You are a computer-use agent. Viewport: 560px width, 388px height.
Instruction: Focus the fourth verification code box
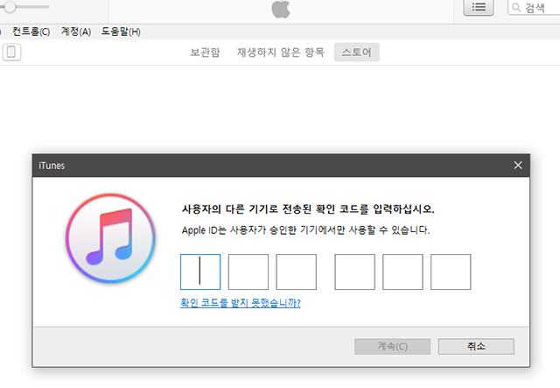click(354, 272)
